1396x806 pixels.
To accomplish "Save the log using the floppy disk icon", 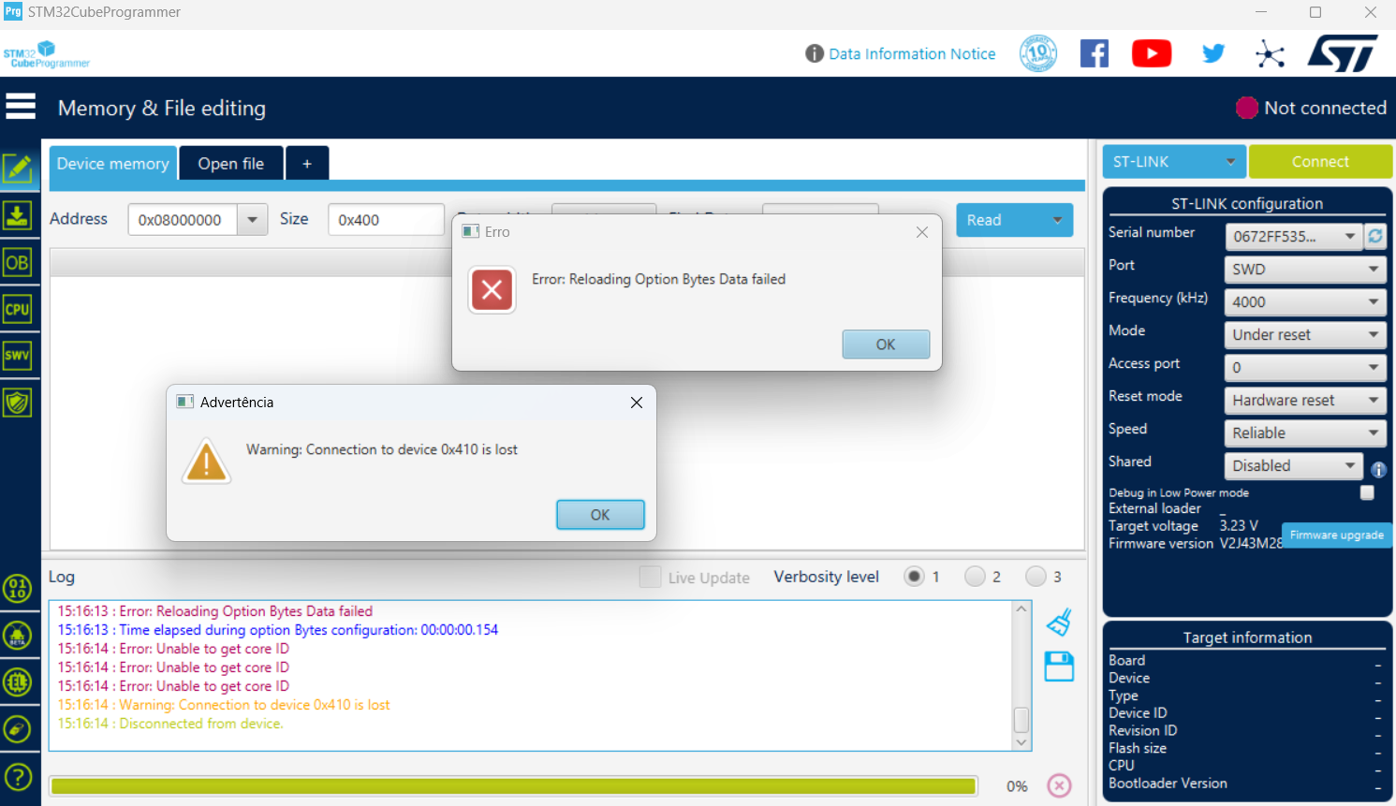I will 1059,667.
